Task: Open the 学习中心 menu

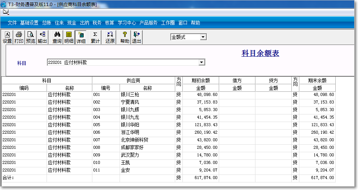Action: [x=127, y=23]
